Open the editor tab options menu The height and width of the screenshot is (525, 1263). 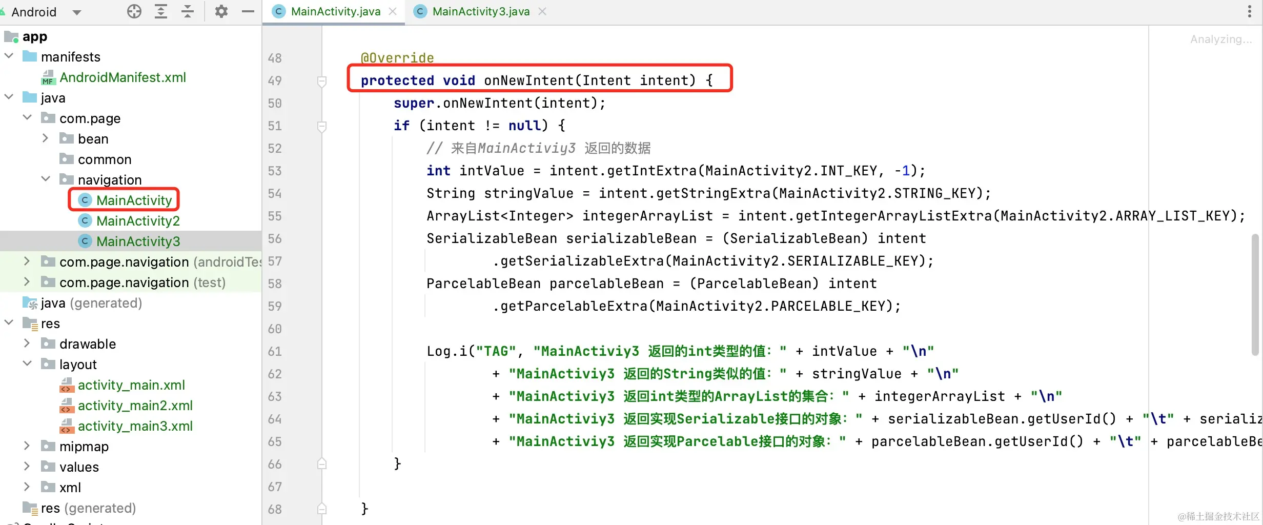tap(1250, 11)
